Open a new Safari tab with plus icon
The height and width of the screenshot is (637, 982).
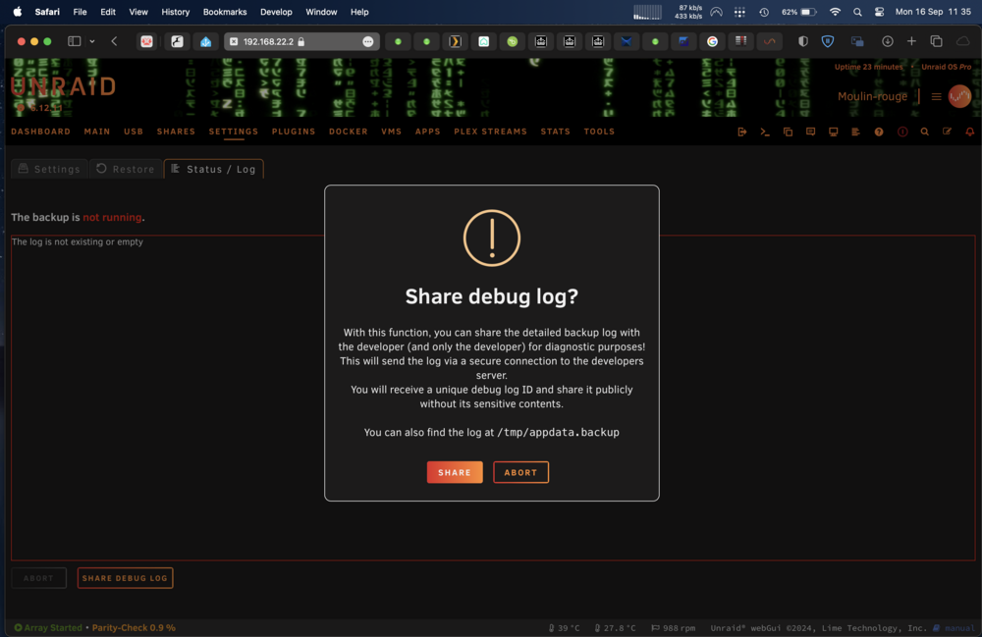[912, 41]
